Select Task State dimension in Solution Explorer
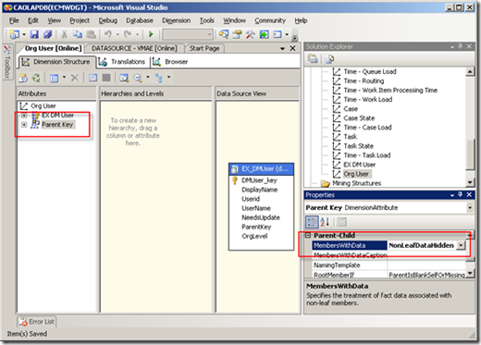Screen dimensions: 481x345 [x=358, y=146]
